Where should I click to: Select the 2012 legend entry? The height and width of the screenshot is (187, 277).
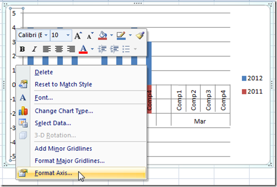point(252,78)
